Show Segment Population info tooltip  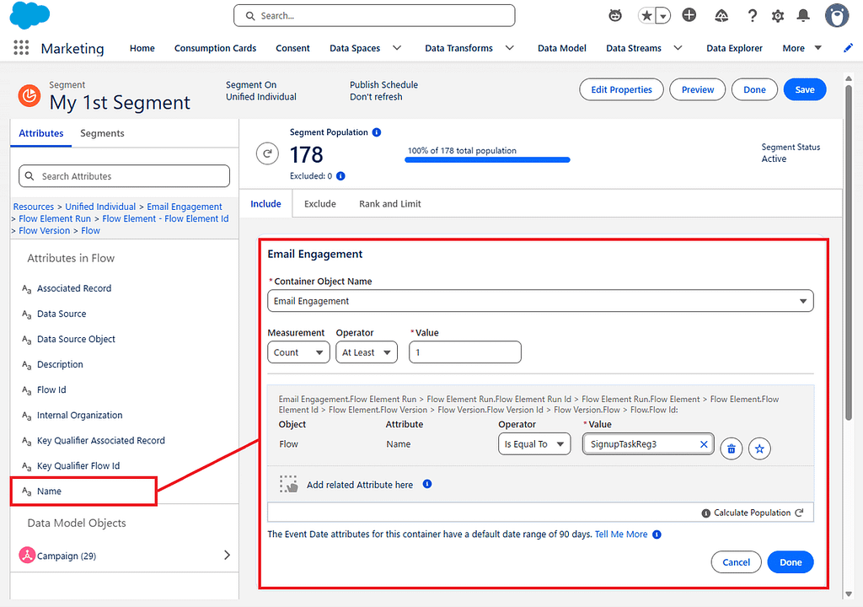(377, 132)
